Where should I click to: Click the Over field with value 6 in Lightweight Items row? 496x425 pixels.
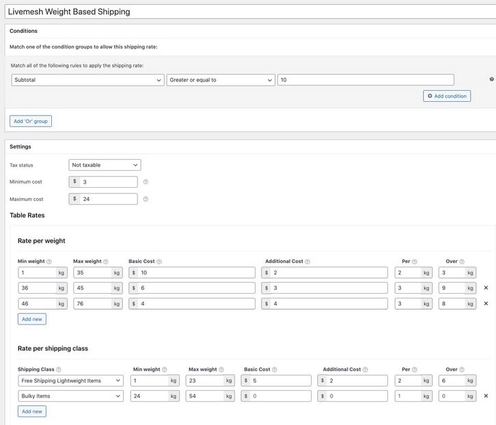coord(458,381)
